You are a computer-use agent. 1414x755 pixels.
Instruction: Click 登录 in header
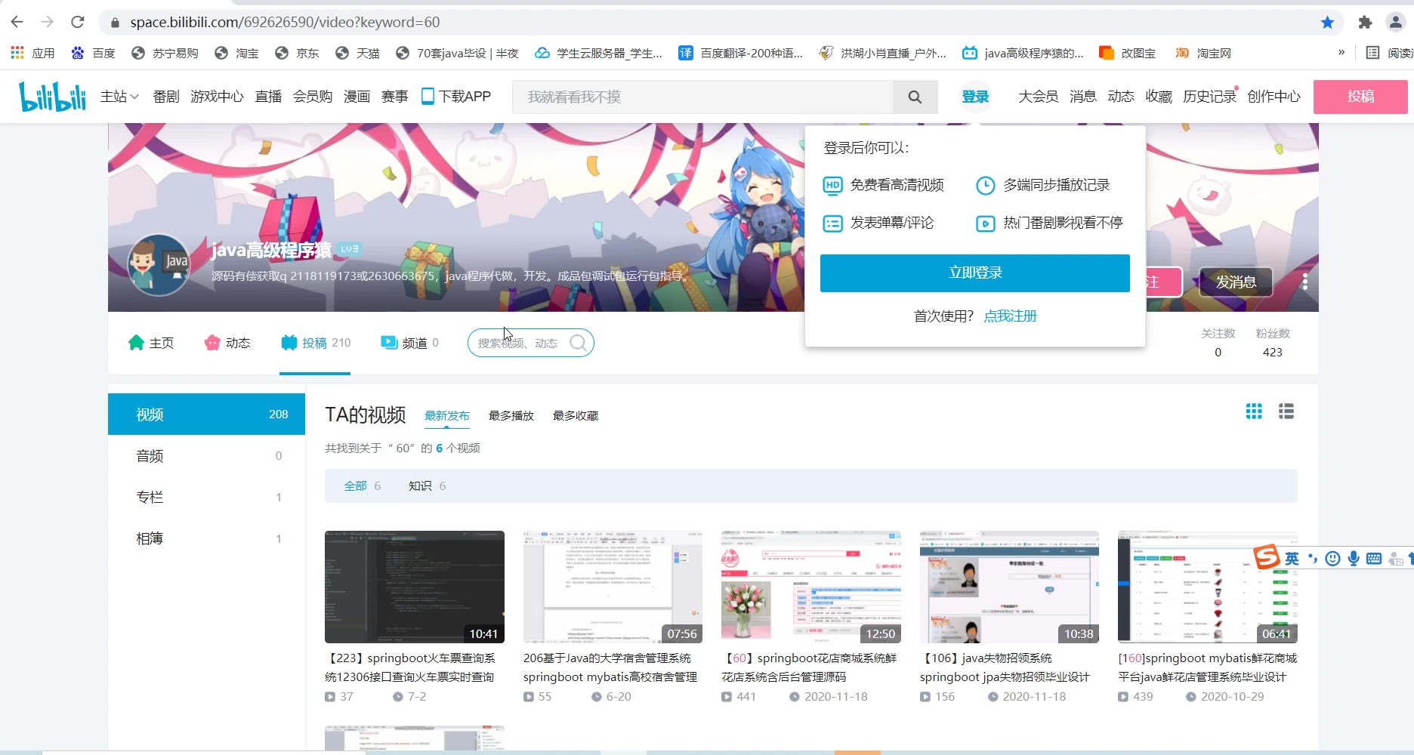[x=975, y=97]
